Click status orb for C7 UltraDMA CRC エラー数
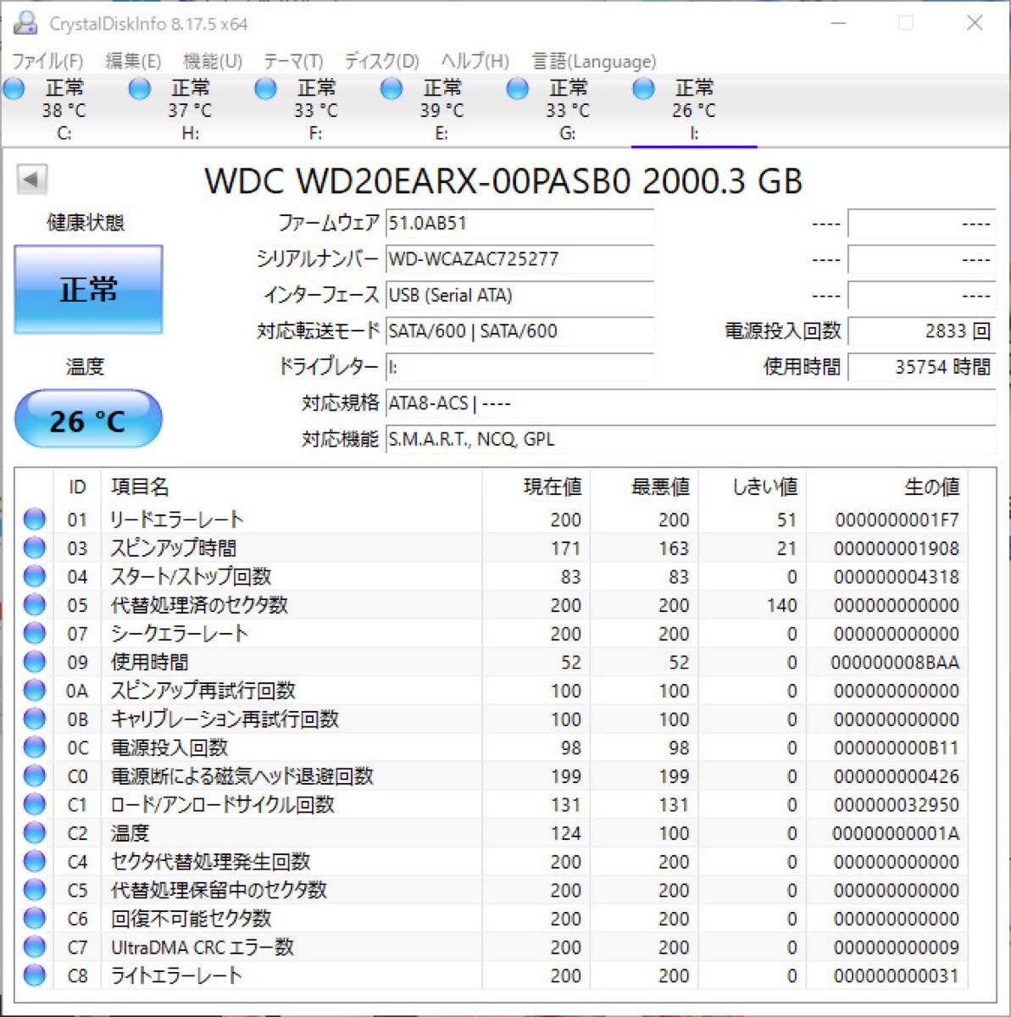 (35, 947)
